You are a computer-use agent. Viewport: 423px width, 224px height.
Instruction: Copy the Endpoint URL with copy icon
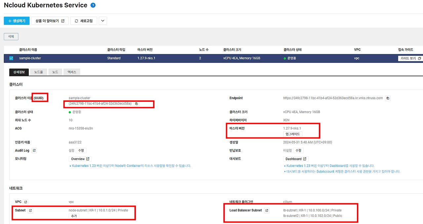388,98
